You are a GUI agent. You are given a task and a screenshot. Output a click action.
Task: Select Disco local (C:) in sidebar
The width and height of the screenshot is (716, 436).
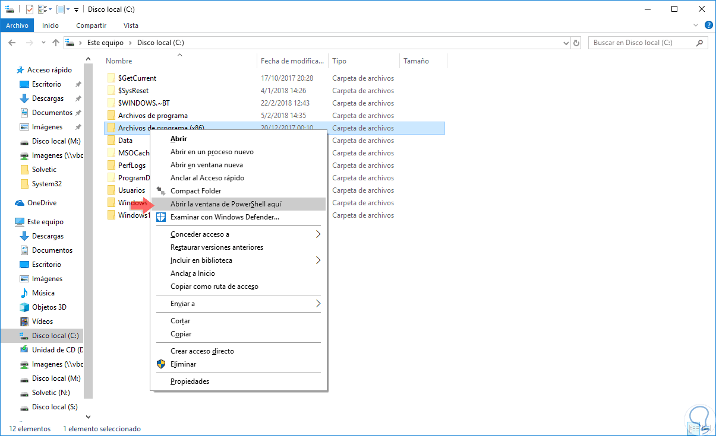55,336
